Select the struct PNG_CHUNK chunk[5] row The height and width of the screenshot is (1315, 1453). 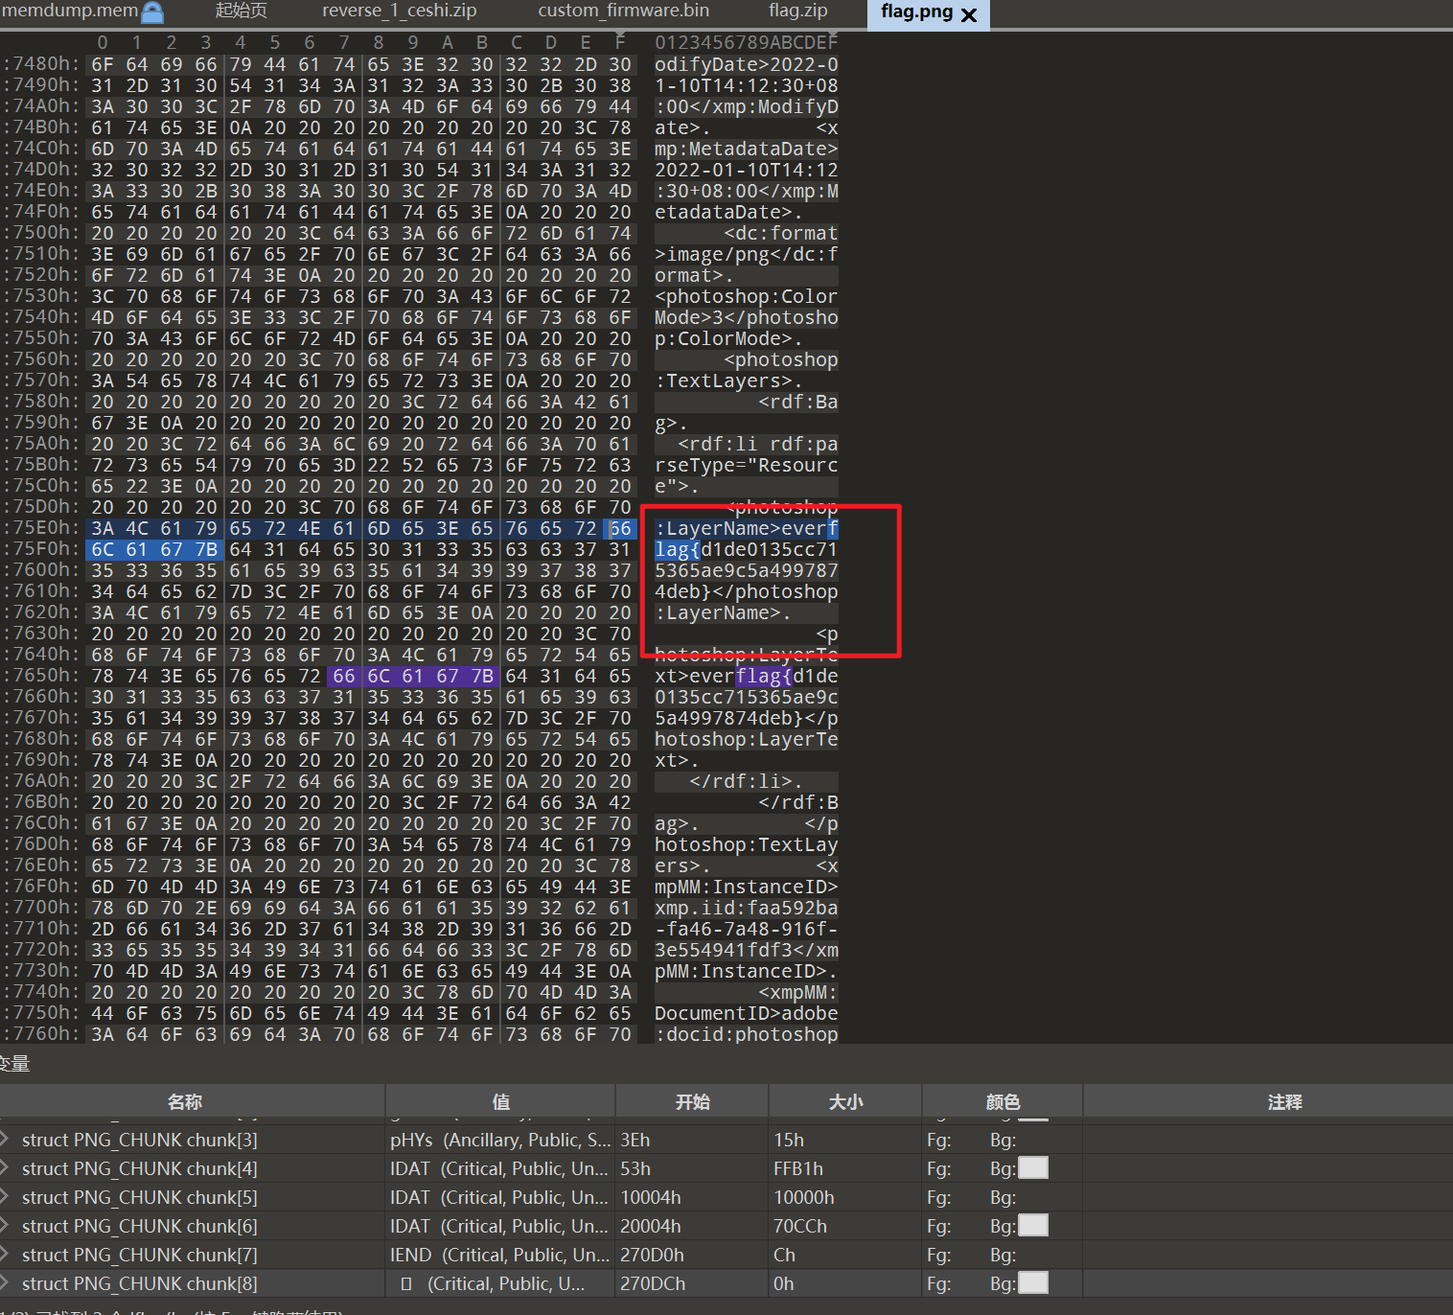[x=139, y=1197]
